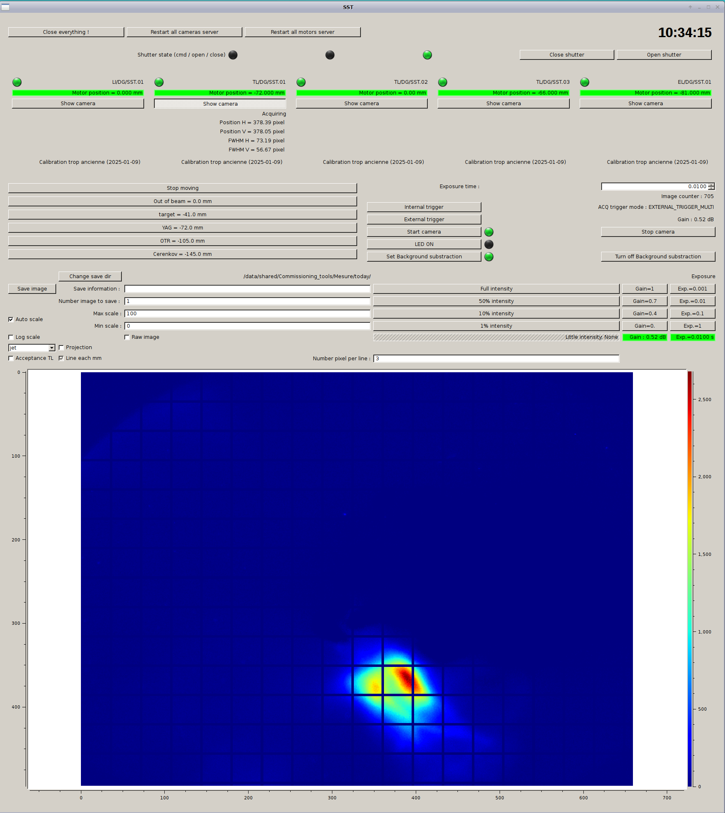Image resolution: width=725 pixels, height=813 pixels.
Task: Click the Save information text field
Action: tap(247, 289)
